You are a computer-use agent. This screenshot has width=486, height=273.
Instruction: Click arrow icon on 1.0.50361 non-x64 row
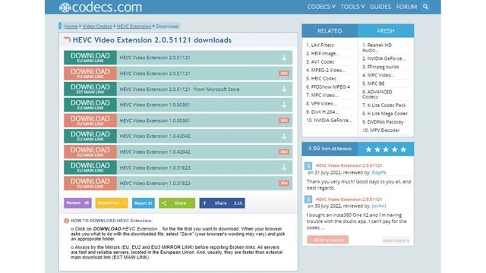[284, 105]
